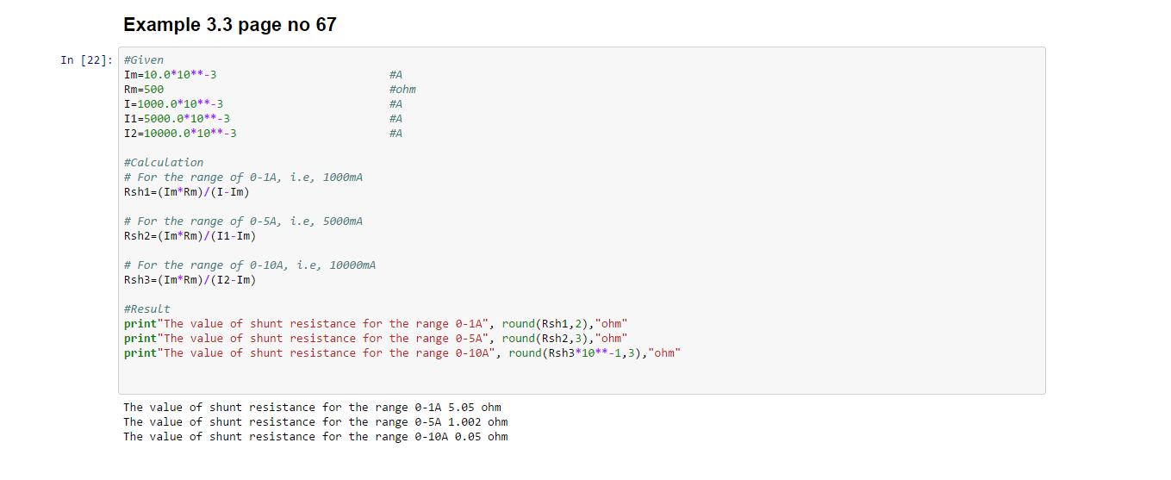The height and width of the screenshot is (480, 1171).
Task: Click the output line showing 5.05 ohm
Action: 312,408
